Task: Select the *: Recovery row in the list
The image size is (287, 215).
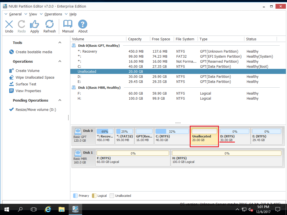Action: (x=178, y=52)
